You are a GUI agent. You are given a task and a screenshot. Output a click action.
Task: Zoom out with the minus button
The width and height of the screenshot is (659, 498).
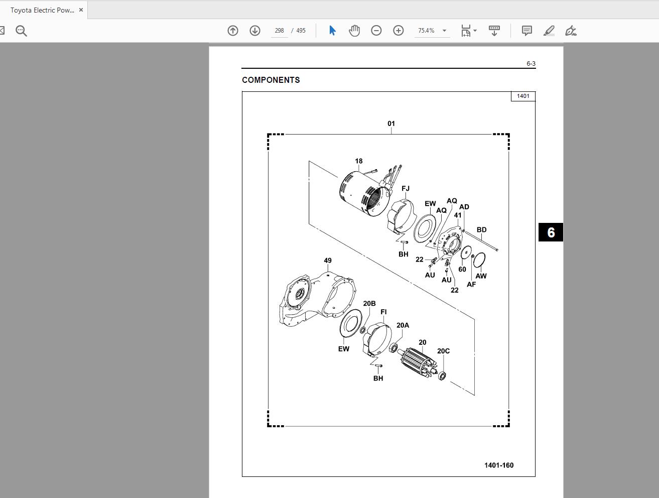376,31
